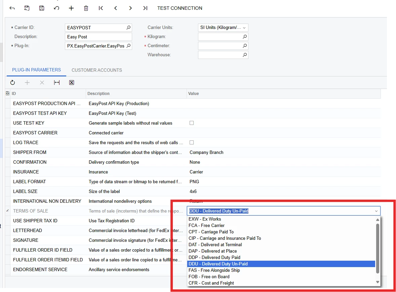Open Kilogram lookup magnifier
Image resolution: width=396 pixels, height=292 pixels.
[x=244, y=37]
